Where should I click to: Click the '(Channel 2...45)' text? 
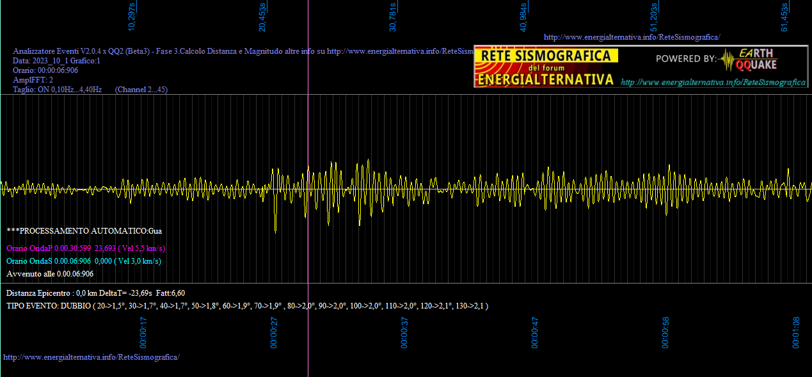coord(141,90)
